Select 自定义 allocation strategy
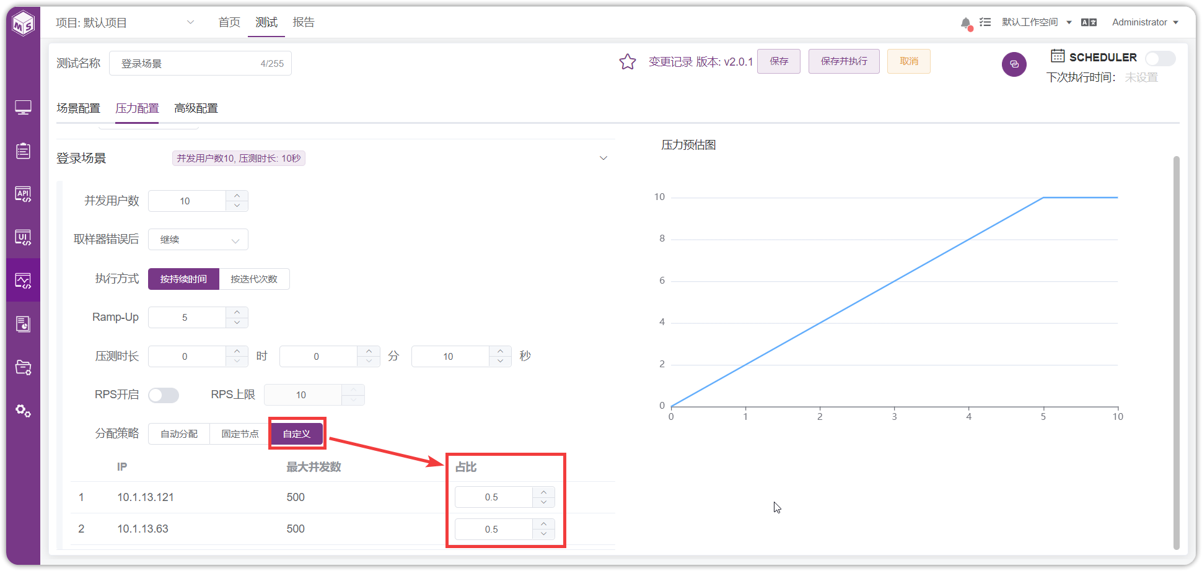This screenshot has width=1202, height=571. coord(297,434)
